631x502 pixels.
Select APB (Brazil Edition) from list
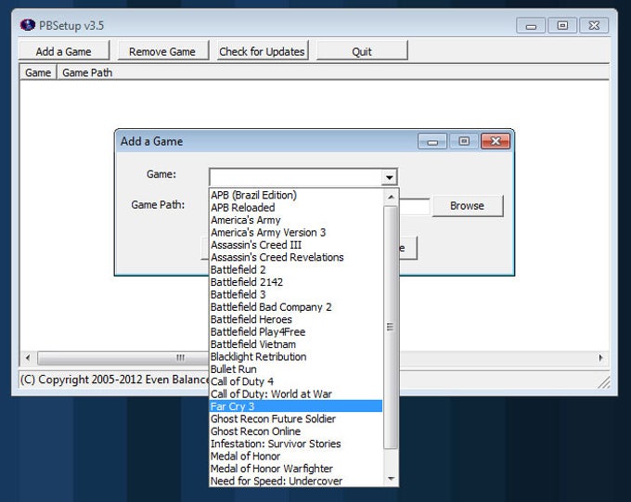296,195
